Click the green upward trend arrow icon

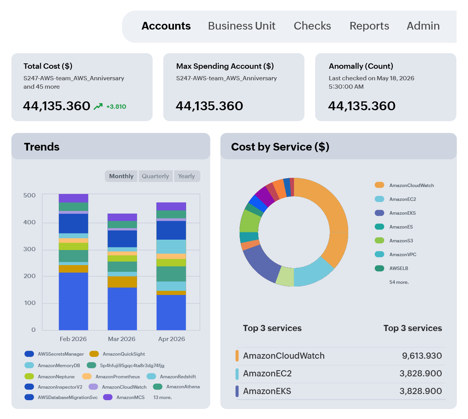(x=98, y=106)
